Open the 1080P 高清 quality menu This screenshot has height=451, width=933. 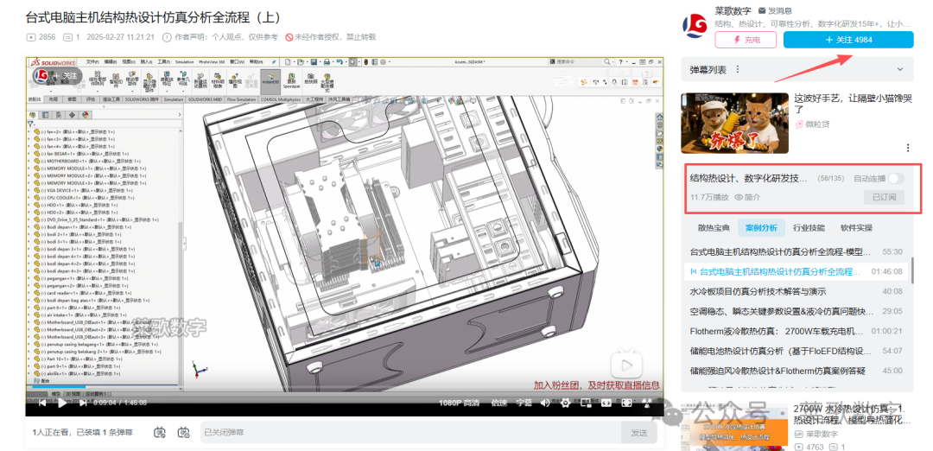(460, 403)
